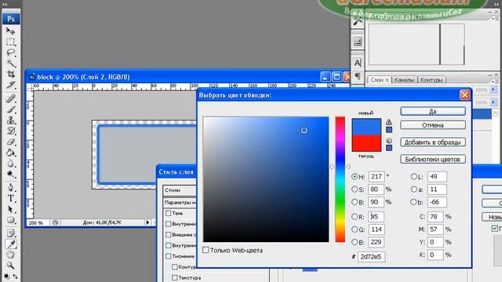Screen dimensions: 502x282
Task: Select the Rectangular Marquee tool
Action: pyautogui.click(x=10, y=42)
